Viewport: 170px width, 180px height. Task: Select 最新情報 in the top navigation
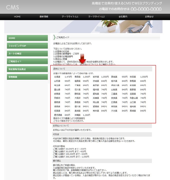(44, 17)
